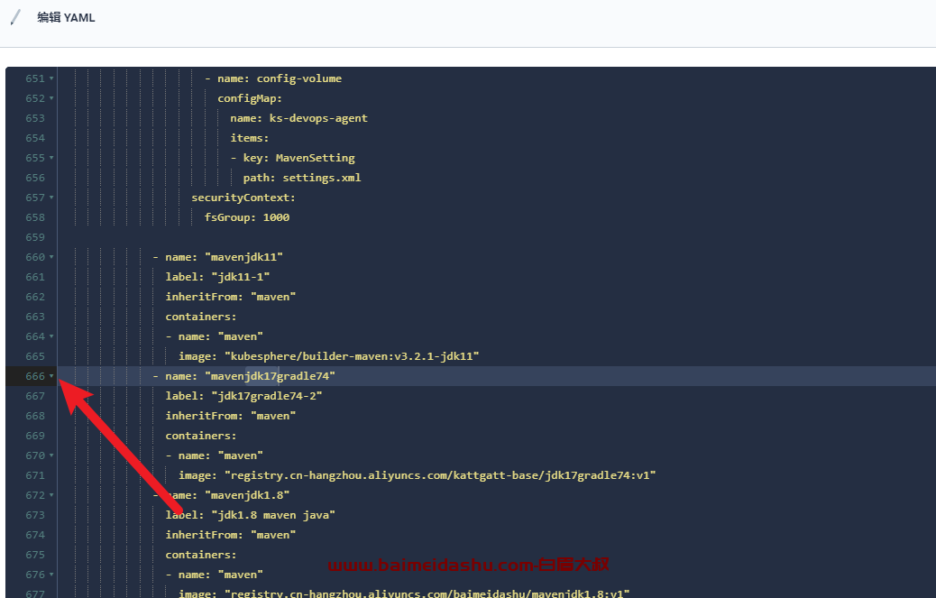The image size is (936, 598).
Task: Place cursor in name "mavenjdk17gradle74" line
Action: click(250, 376)
